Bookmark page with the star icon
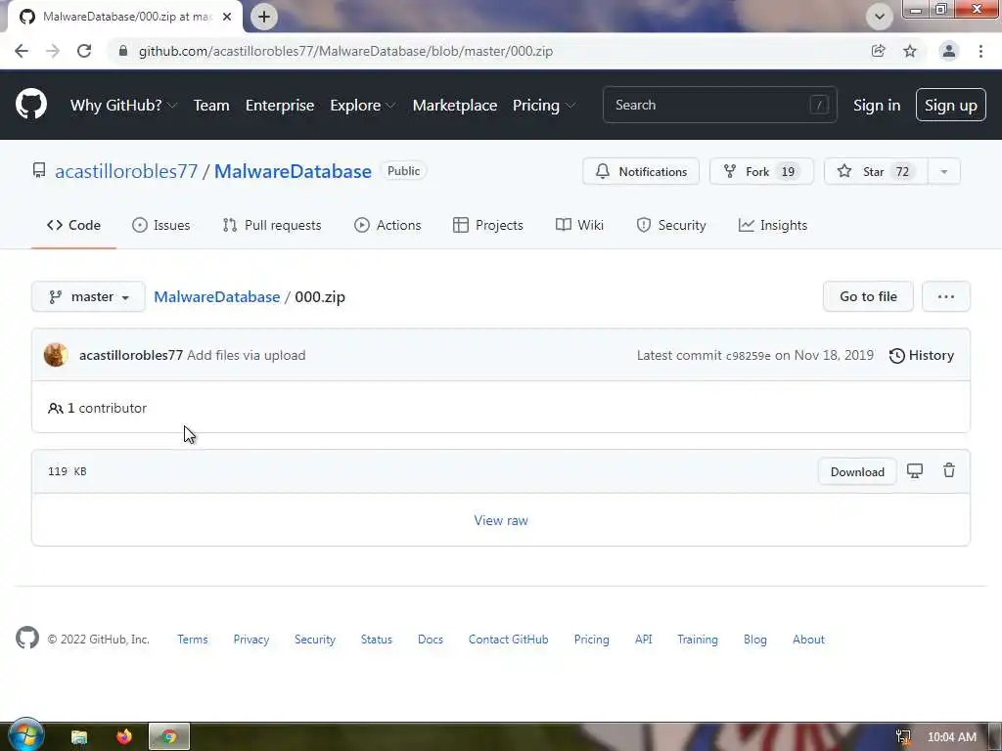This screenshot has height=751, width=1002. pyautogui.click(x=910, y=51)
